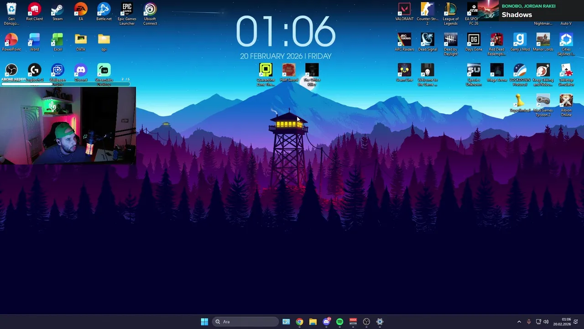Click the 'Shadows' now-playing song overlay
This screenshot has width=584, height=329.
point(517,15)
